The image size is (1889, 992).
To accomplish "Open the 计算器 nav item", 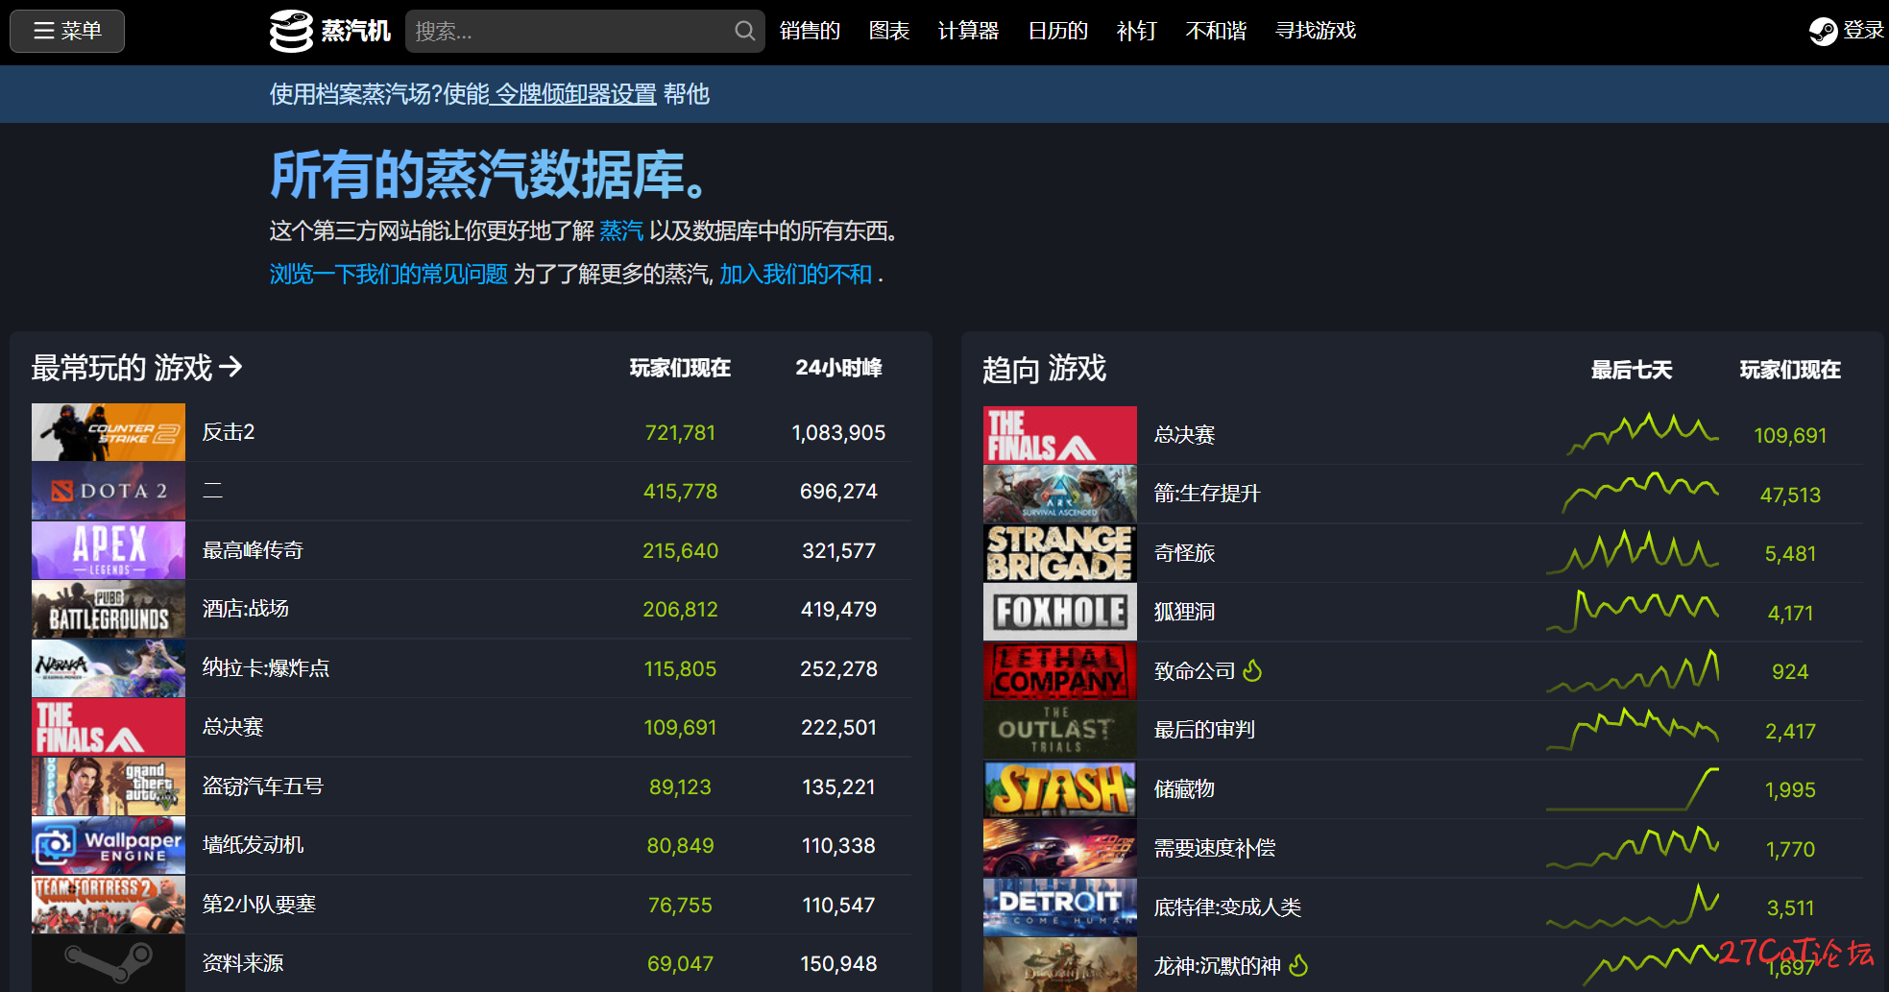I will point(968,31).
